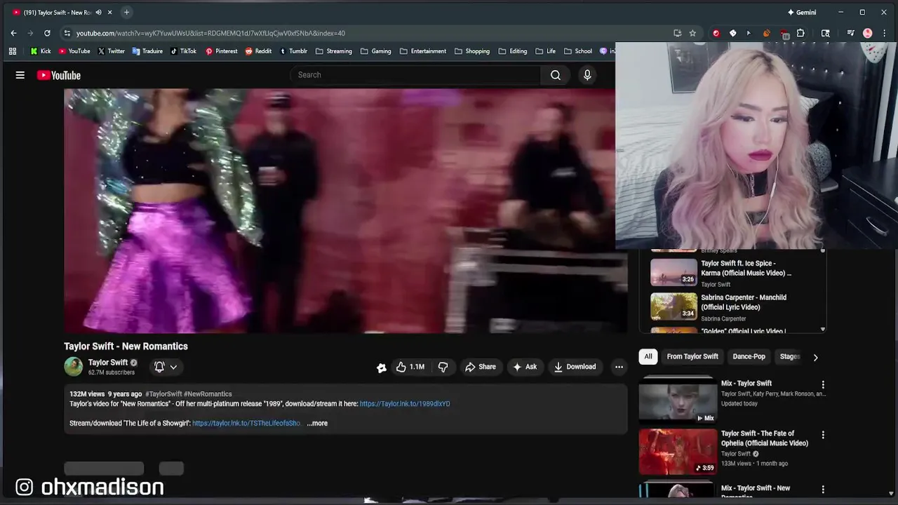
Task: Open Taylor Swift channel avatar
Action: [x=73, y=366]
